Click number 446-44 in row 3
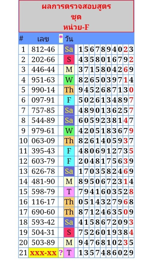Screen dimensions: 151x276 coord(43,70)
